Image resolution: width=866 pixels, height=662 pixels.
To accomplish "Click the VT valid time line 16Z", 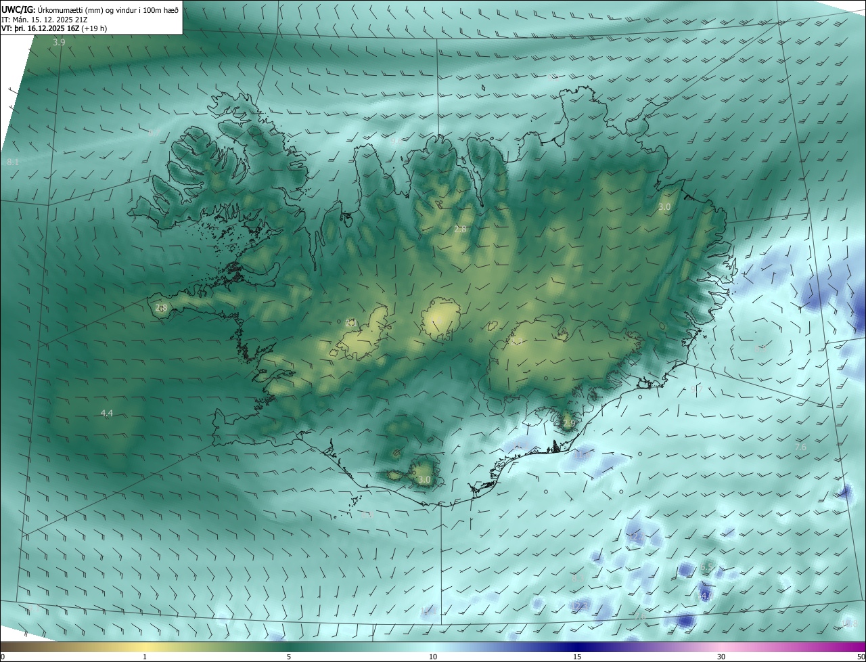I will (x=53, y=28).
